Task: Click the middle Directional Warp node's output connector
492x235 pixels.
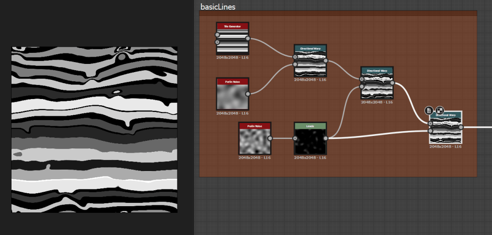Action: click(x=392, y=83)
